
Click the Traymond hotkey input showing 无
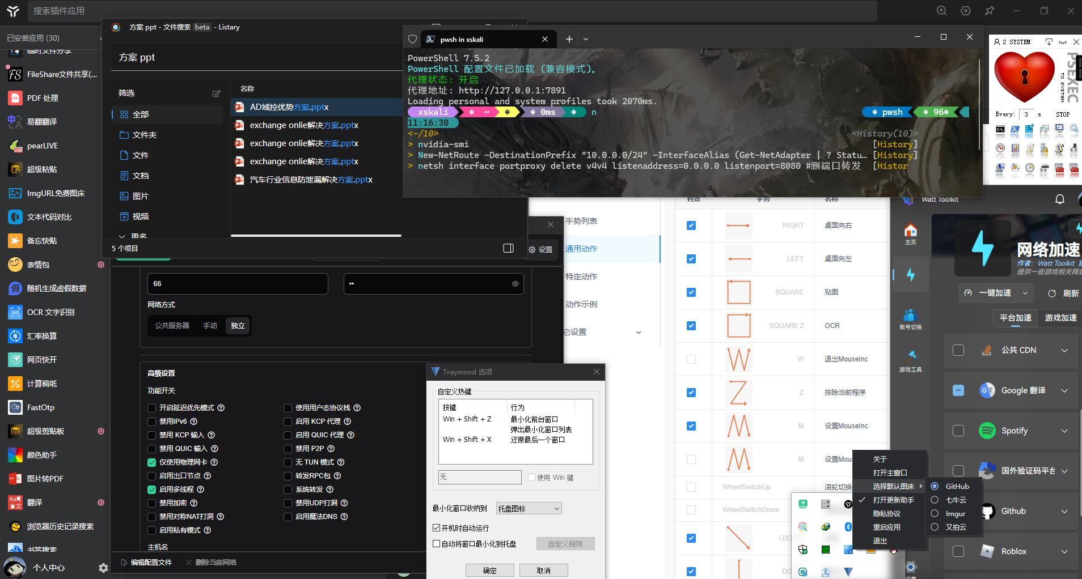[480, 477]
